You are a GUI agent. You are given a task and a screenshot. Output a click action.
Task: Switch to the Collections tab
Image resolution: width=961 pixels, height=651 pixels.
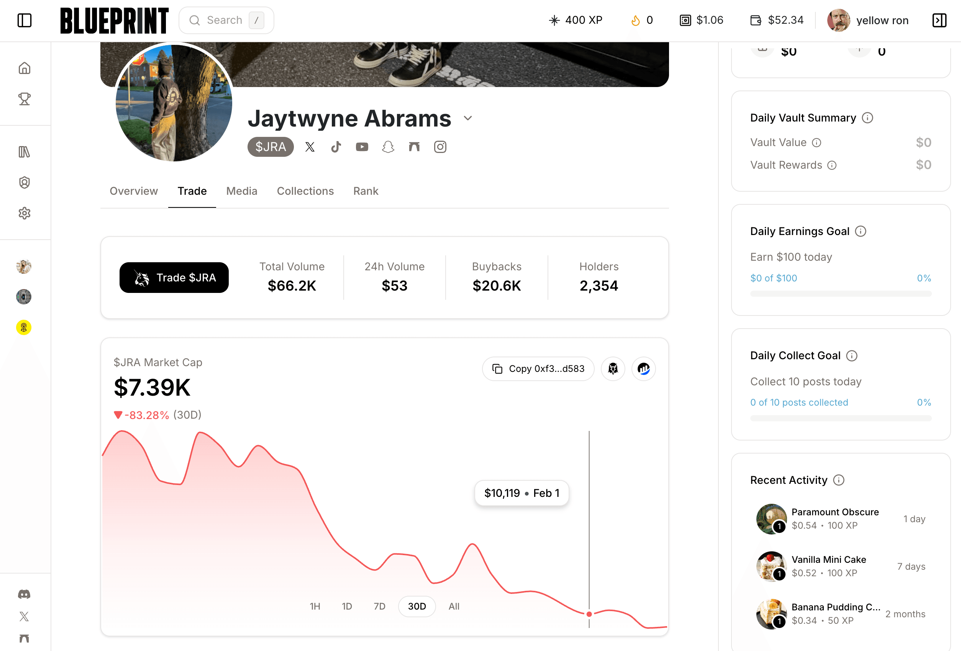(305, 191)
